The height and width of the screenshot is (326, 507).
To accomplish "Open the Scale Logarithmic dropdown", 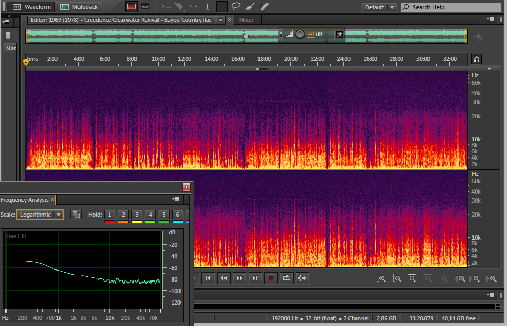I will point(40,215).
